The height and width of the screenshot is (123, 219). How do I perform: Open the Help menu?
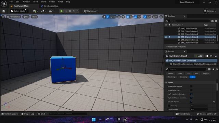click(x=68, y=2)
